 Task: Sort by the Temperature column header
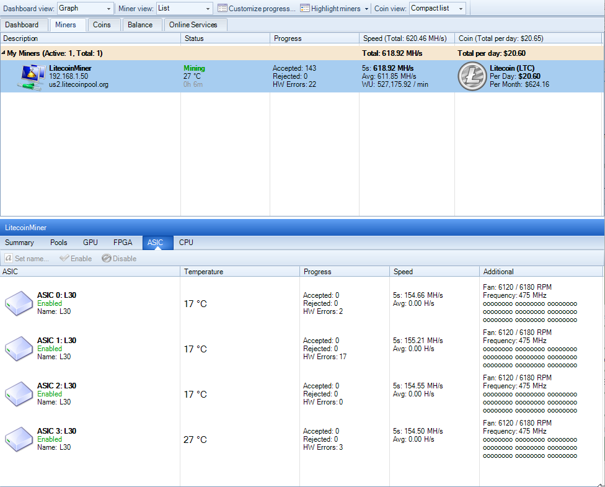240,272
